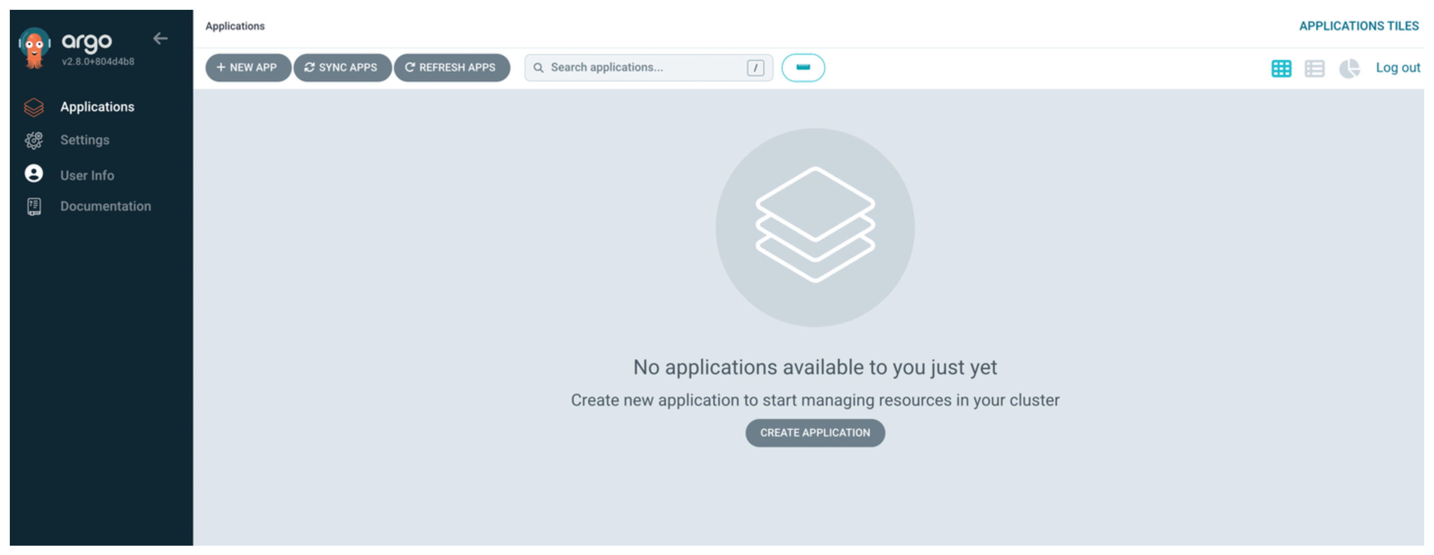Click Log out

(x=1397, y=68)
